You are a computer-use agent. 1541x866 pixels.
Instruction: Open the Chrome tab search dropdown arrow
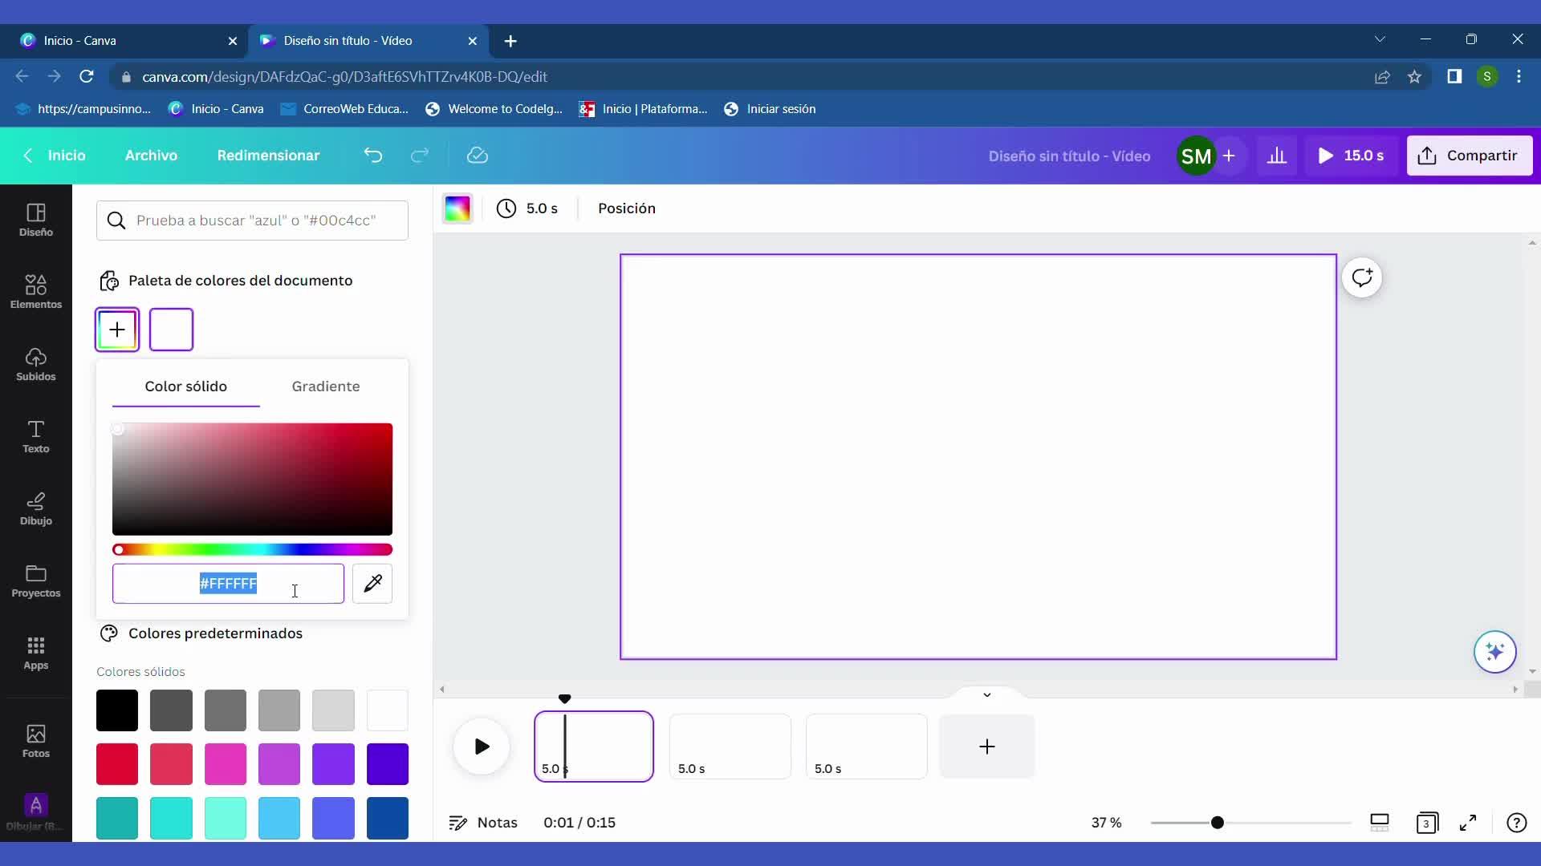1380,39
